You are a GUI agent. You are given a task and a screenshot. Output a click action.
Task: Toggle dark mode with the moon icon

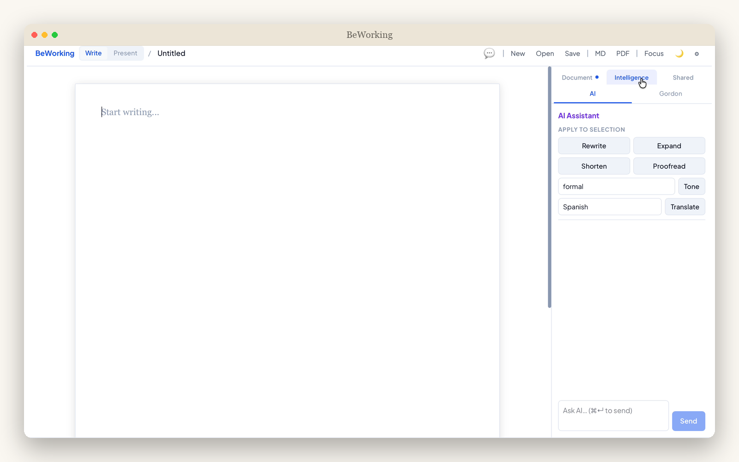(x=679, y=54)
